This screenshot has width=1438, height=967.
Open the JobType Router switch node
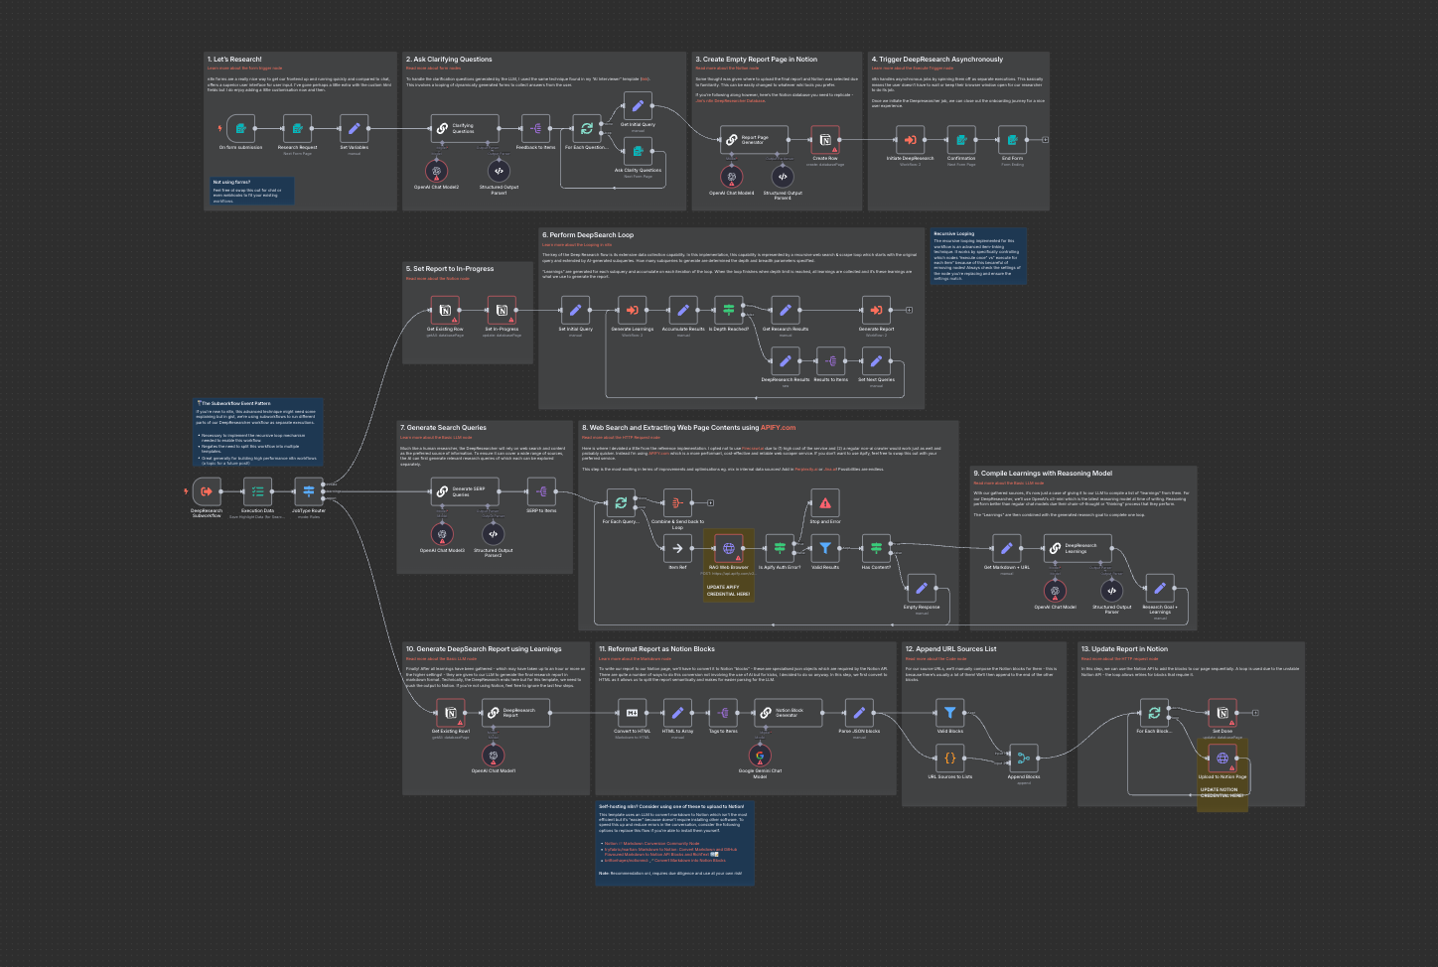tap(308, 491)
